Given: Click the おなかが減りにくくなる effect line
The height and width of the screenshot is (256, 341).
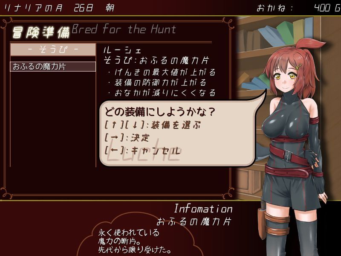Looking at the screenshot, I should click(x=162, y=93).
